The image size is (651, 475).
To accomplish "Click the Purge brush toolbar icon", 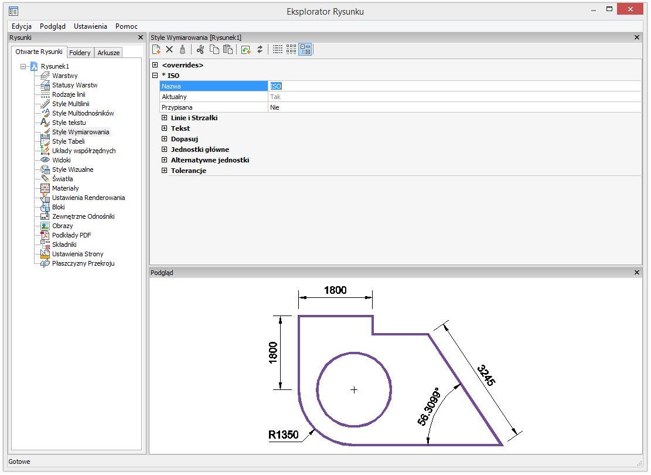I will 182,49.
